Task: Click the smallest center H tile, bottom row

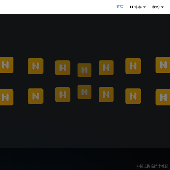Action: tap(84, 92)
